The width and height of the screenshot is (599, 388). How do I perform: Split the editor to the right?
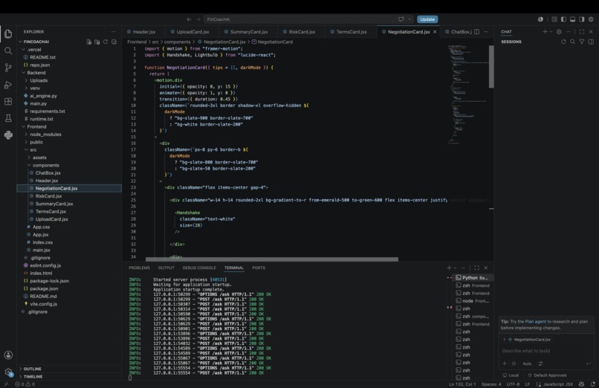477,32
